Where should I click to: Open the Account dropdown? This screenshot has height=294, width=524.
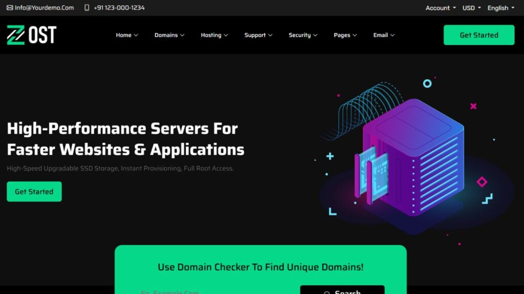tap(441, 8)
